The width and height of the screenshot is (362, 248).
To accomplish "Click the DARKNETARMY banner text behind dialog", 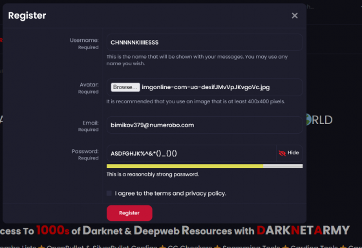I will point(303,230).
